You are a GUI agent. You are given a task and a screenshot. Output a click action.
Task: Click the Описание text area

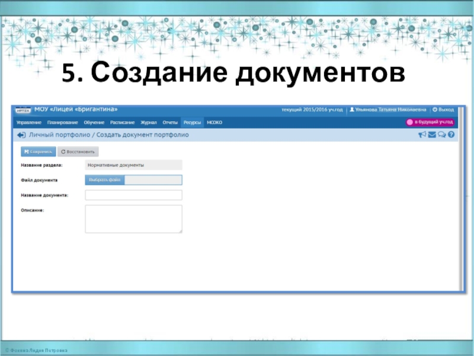134,219
